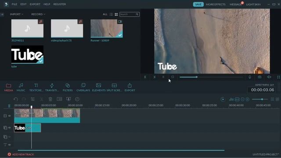Switch media library to list view

coord(111,14)
